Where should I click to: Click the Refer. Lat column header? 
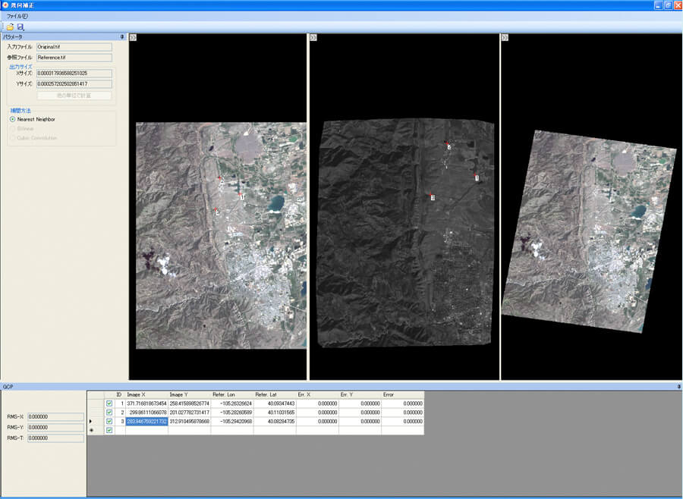(x=275, y=394)
